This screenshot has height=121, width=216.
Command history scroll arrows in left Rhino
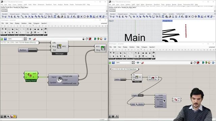pos(107,11)
